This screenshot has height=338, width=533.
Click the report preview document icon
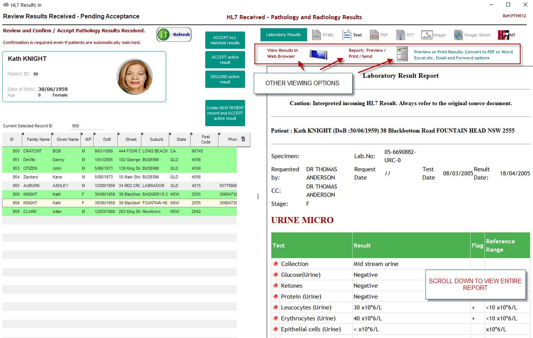[x=402, y=54]
